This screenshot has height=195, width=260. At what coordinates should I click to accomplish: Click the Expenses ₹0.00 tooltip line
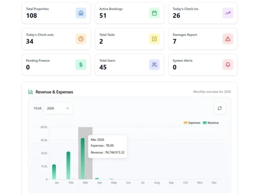[x=102, y=146]
